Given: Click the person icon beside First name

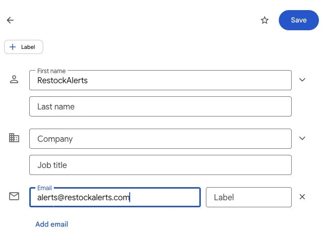Looking at the screenshot, I should [x=14, y=79].
